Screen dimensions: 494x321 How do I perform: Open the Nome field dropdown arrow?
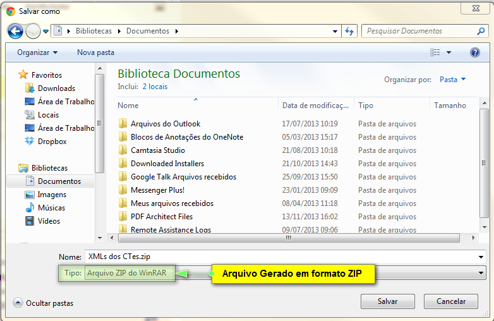click(481, 257)
